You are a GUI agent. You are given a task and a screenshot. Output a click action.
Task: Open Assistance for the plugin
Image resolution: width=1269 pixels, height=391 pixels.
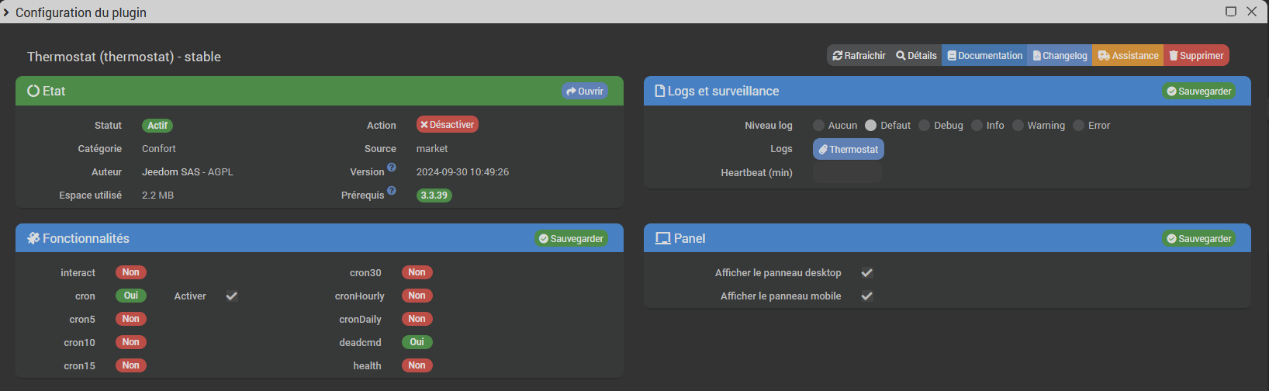click(x=1128, y=55)
